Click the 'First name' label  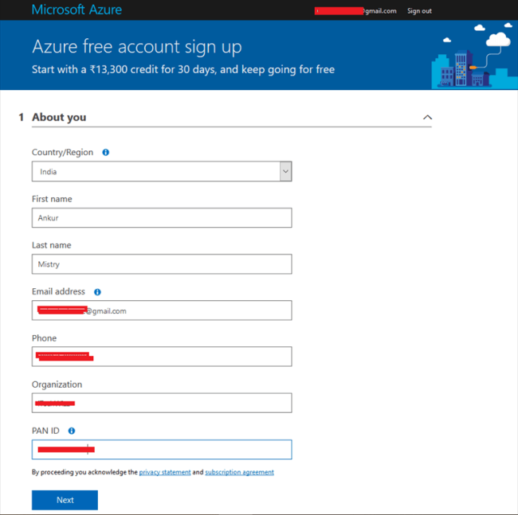52,199
